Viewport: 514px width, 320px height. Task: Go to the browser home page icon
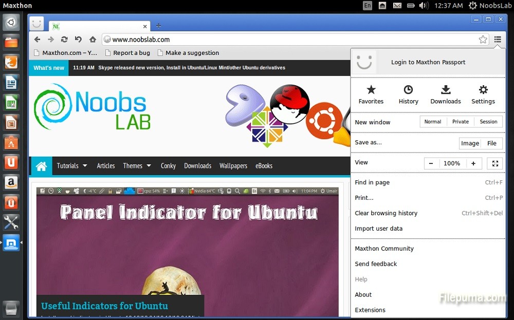(93, 40)
